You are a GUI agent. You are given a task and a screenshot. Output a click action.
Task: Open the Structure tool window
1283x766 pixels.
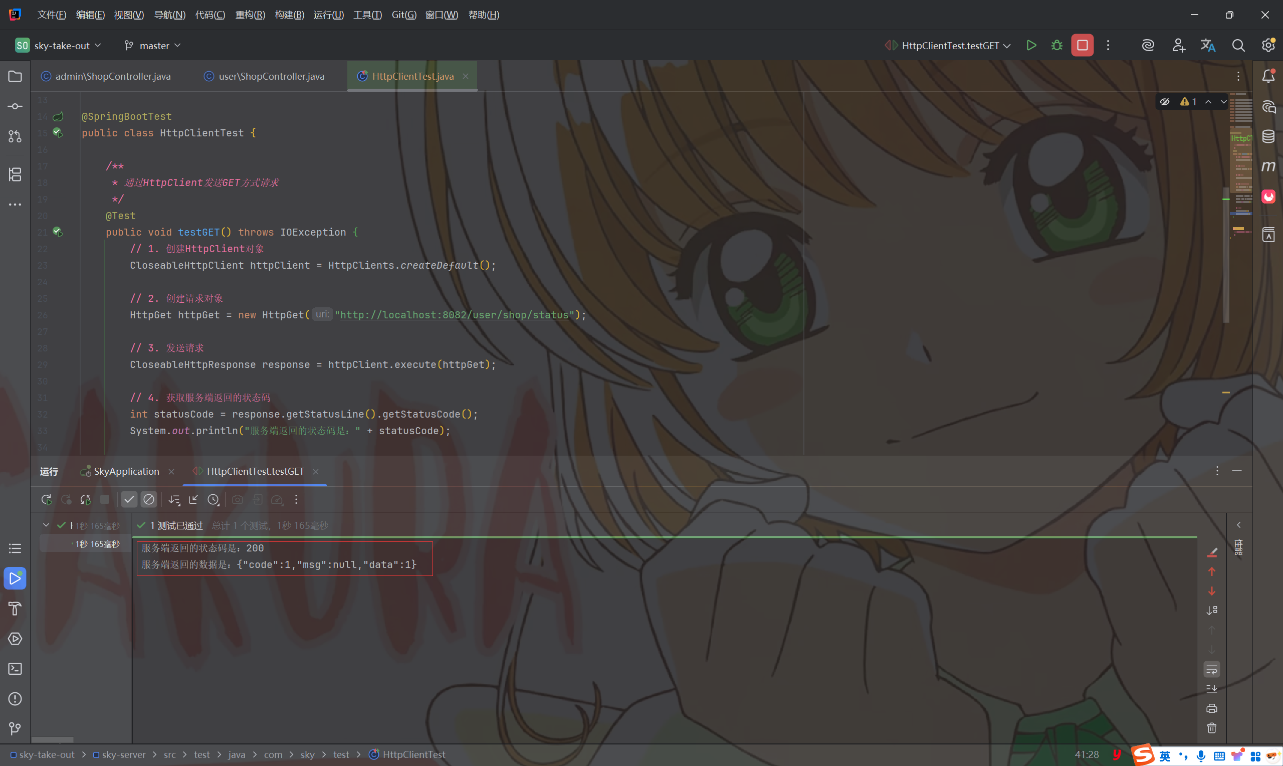(15, 174)
